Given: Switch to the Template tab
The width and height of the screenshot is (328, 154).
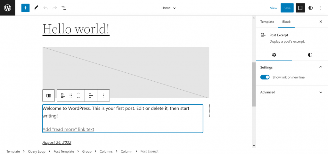Looking at the screenshot, I should (x=267, y=22).
